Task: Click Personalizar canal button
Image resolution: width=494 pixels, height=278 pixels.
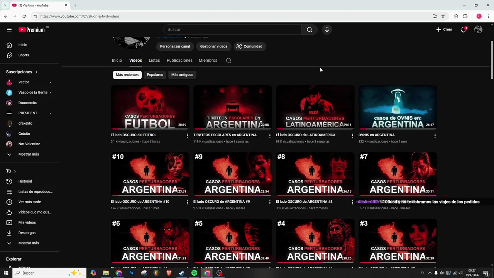Action: click(175, 46)
